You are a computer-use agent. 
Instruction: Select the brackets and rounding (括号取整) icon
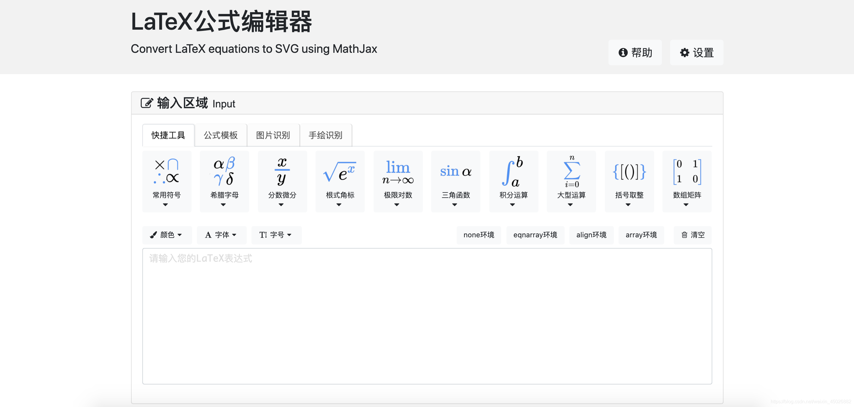629,181
